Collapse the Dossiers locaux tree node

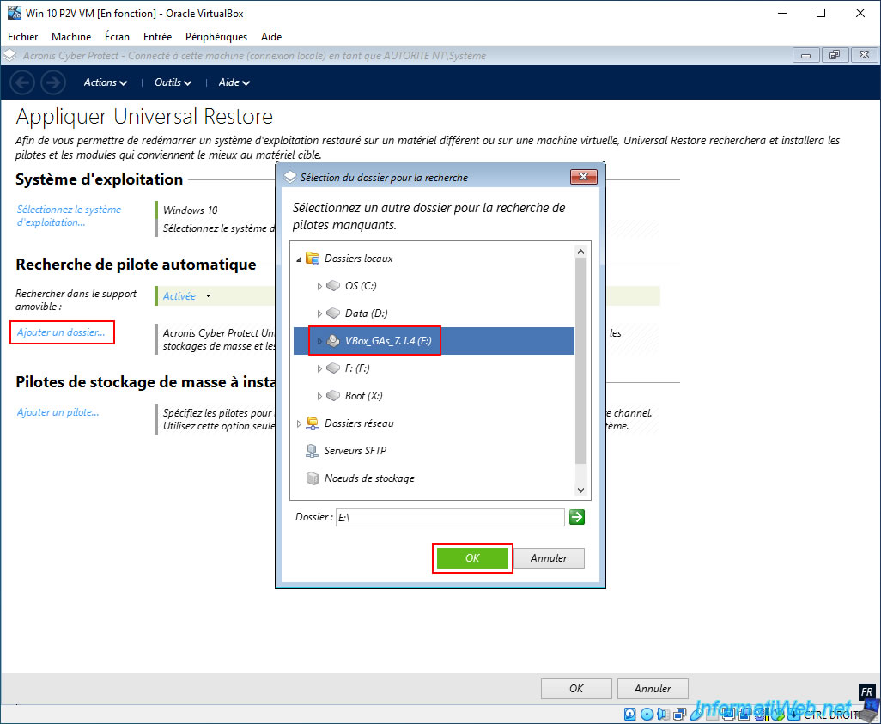point(299,259)
